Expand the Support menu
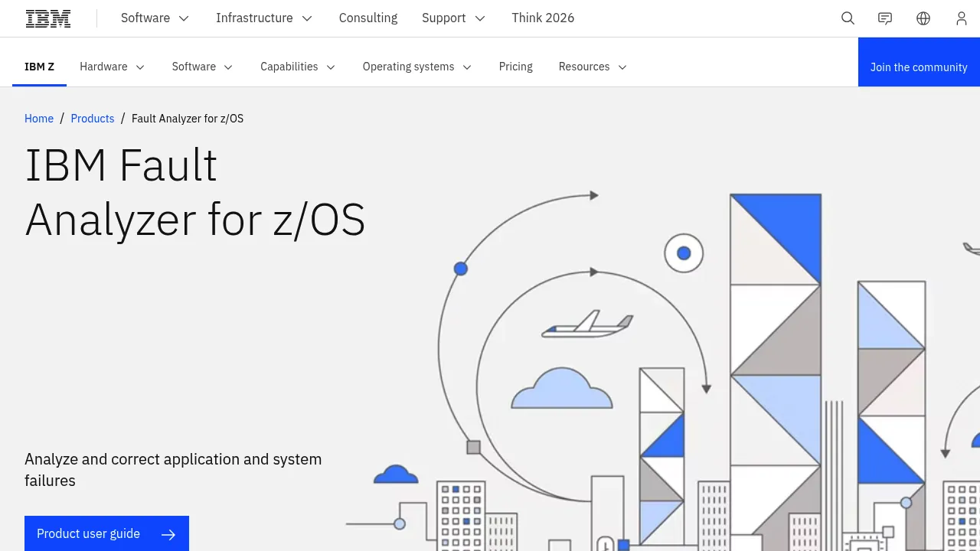The image size is (980, 551). [x=454, y=18]
